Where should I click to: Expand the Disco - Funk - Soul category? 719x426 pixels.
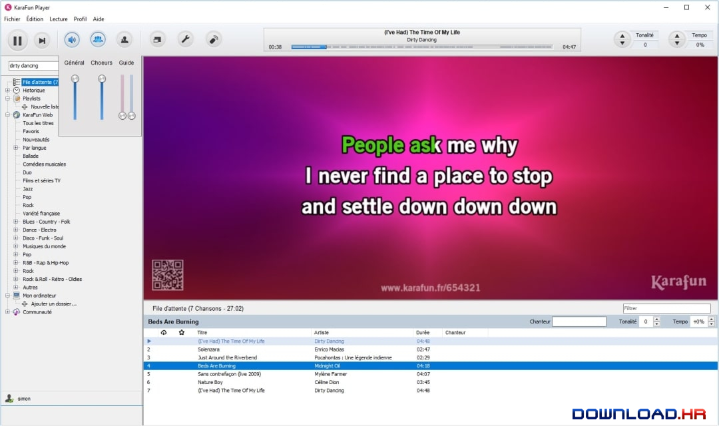pyautogui.click(x=15, y=238)
